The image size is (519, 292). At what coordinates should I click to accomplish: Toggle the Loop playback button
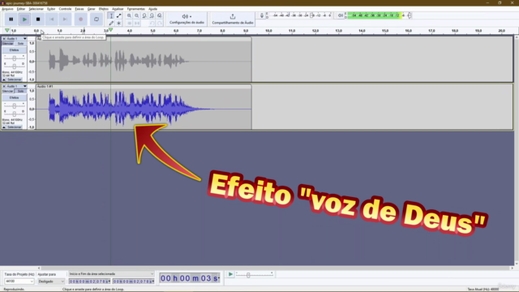pos(97,19)
